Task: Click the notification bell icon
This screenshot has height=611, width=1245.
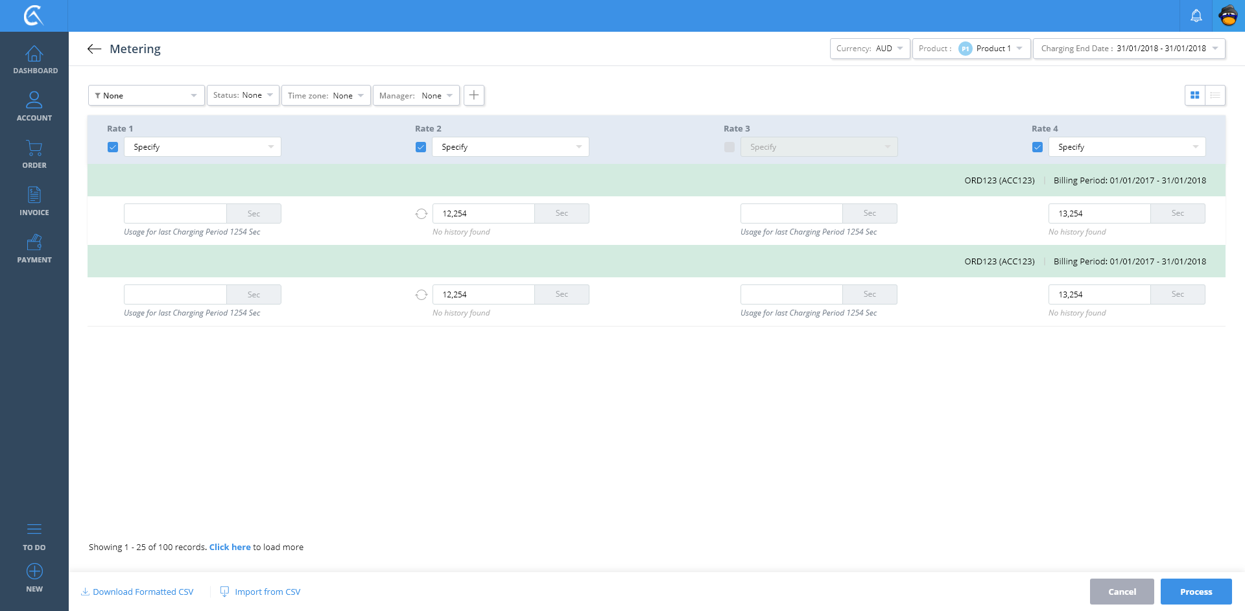Action: [x=1196, y=16]
